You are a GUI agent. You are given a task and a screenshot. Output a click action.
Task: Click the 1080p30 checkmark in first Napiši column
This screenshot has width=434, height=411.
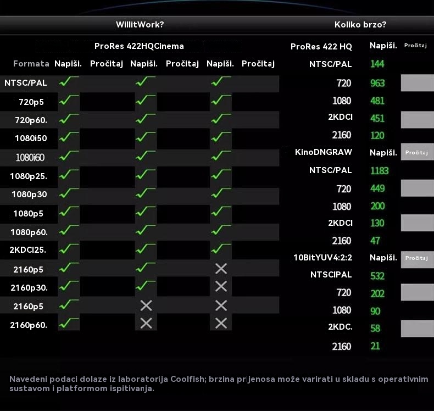click(69, 193)
